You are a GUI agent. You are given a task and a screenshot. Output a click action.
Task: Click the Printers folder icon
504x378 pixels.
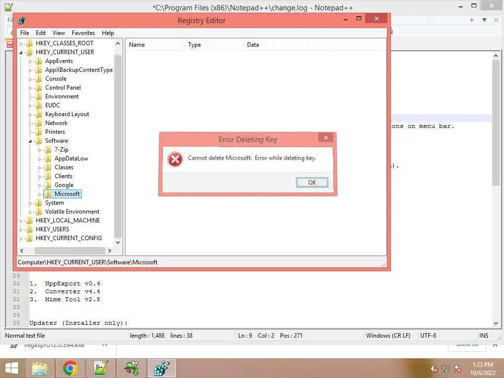pos(38,132)
